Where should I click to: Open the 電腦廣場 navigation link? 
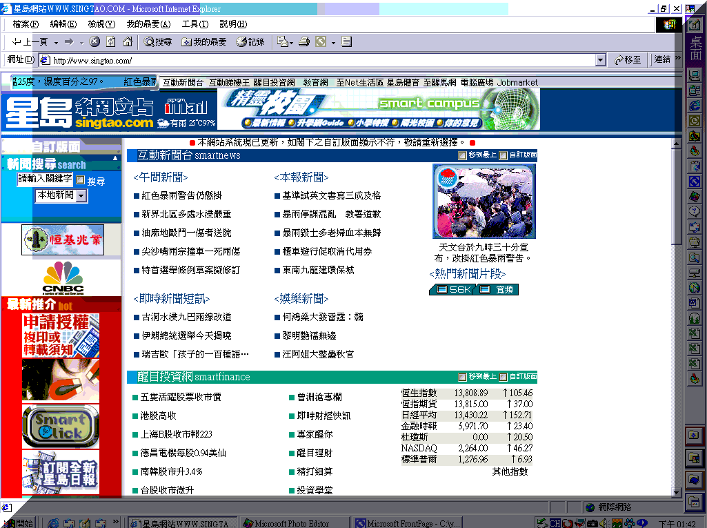tap(477, 83)
